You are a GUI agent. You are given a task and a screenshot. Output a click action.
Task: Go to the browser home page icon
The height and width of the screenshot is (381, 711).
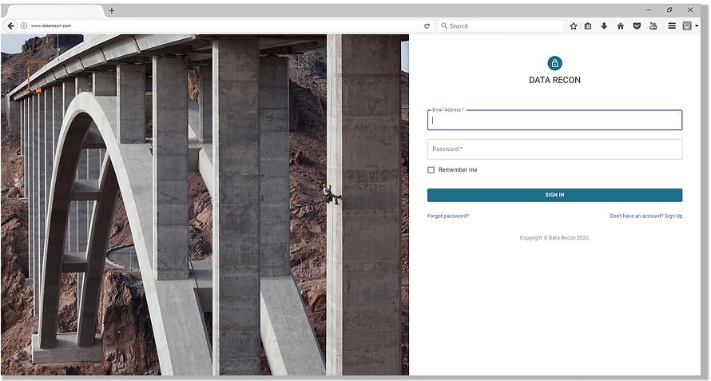tap(621, 26)
